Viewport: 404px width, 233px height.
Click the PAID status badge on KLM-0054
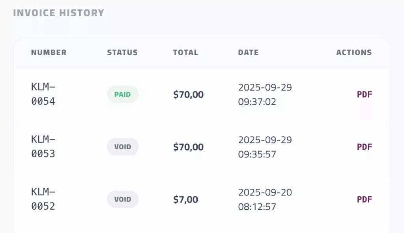pos(123,94)
